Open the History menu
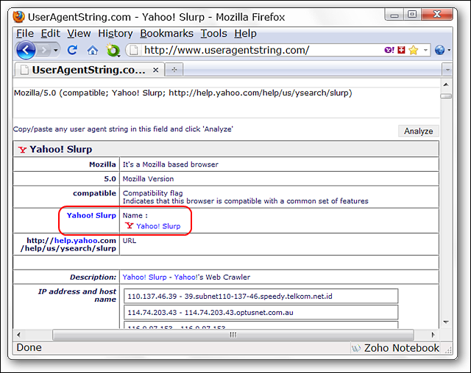This screenshot has width=471, height=373. pos(115,33)
